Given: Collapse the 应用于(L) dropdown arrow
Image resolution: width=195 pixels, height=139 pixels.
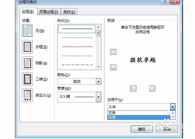Looking at the screenshot, I should point(173,107).
